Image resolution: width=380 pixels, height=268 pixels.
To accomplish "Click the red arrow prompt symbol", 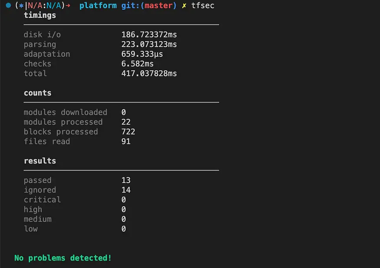I will pyautogui.click(x=68, y=6).
